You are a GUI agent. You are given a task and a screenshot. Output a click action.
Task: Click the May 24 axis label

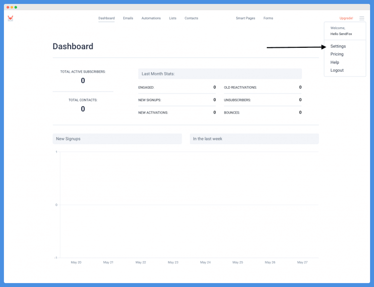(x=205, y=262)
